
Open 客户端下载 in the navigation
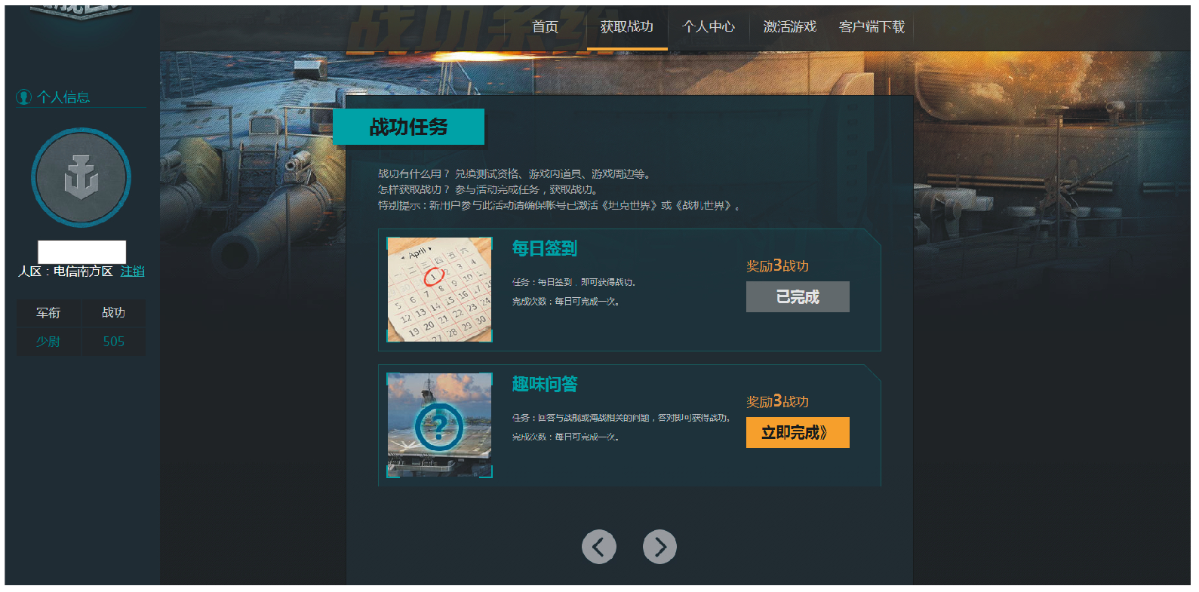point(872,27)
